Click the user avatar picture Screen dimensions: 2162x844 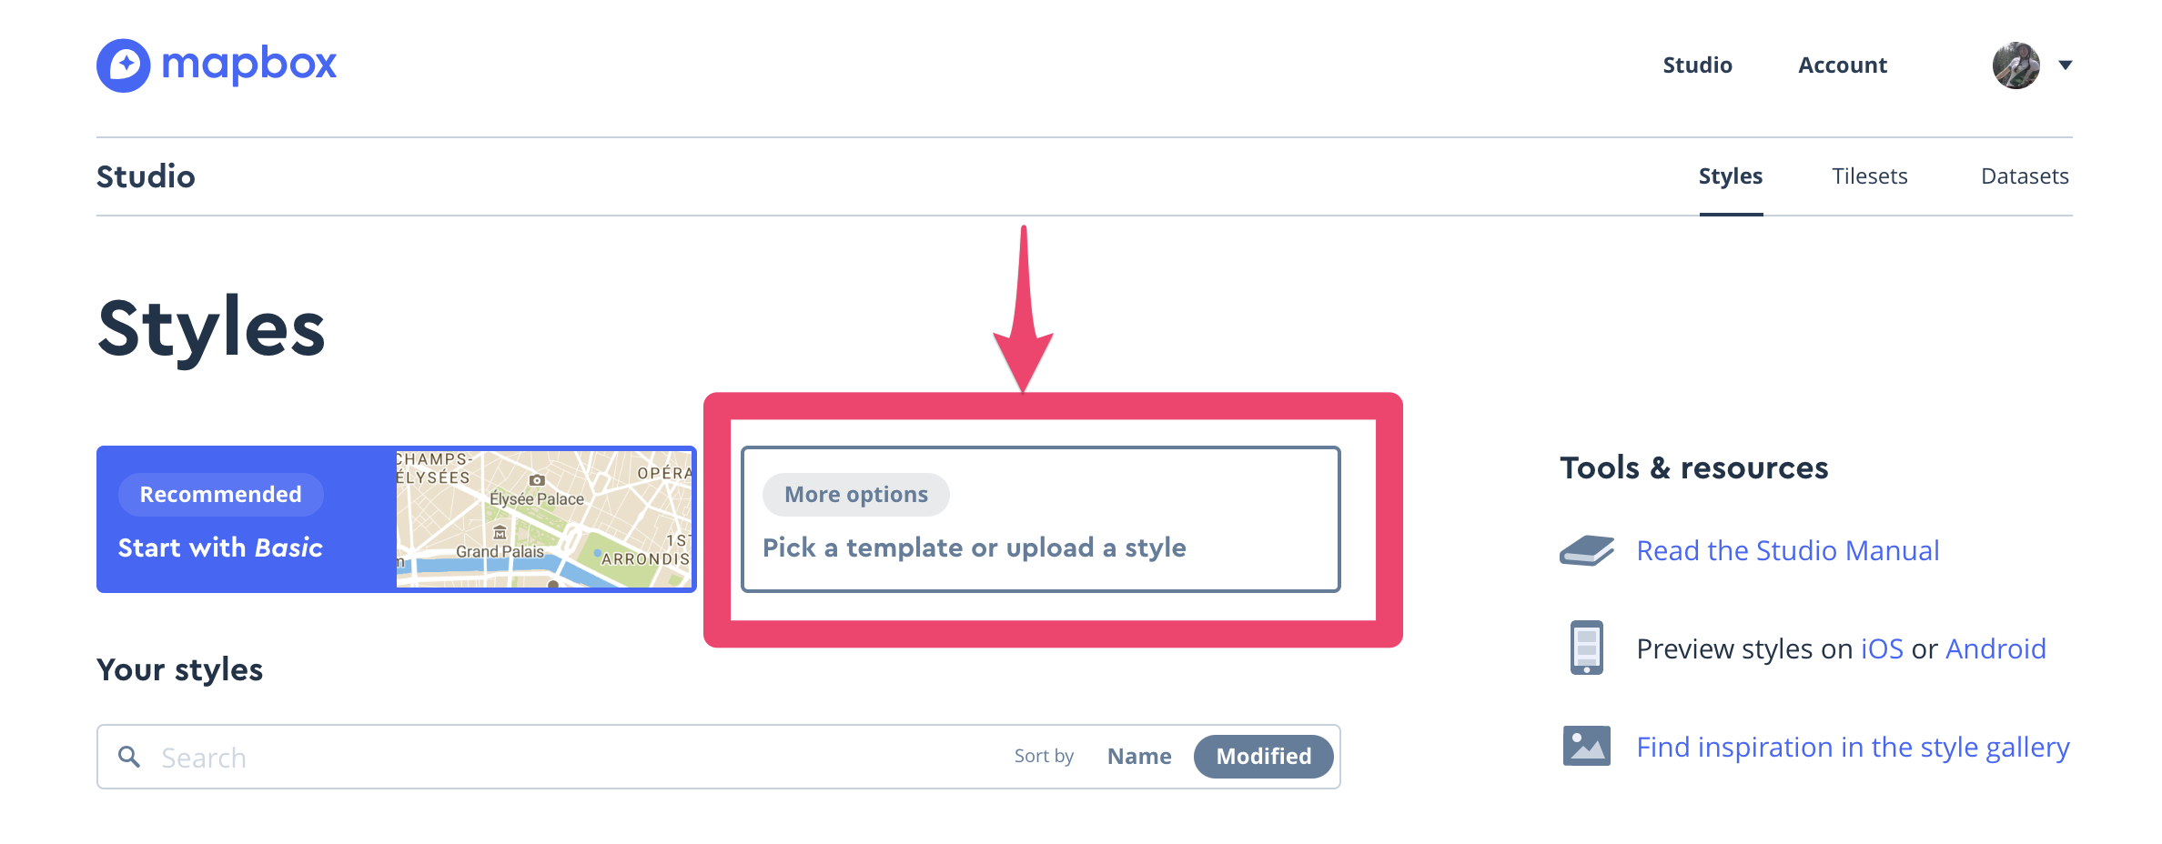(2016, 65)
